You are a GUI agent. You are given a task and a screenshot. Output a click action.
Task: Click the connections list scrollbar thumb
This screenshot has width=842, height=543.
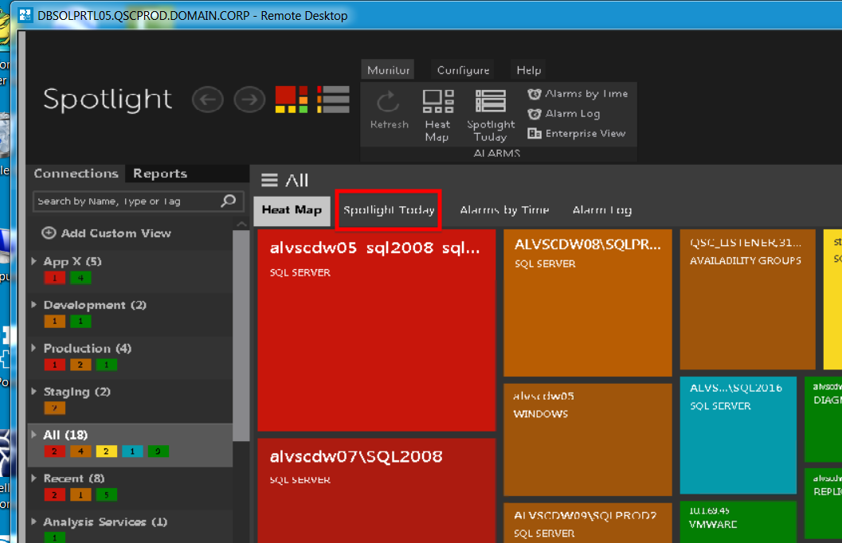click(241, 336)
